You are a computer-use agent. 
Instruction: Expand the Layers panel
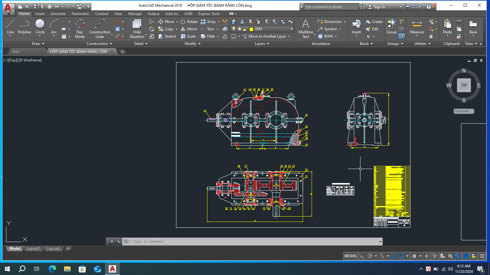(x=262, y=44)
